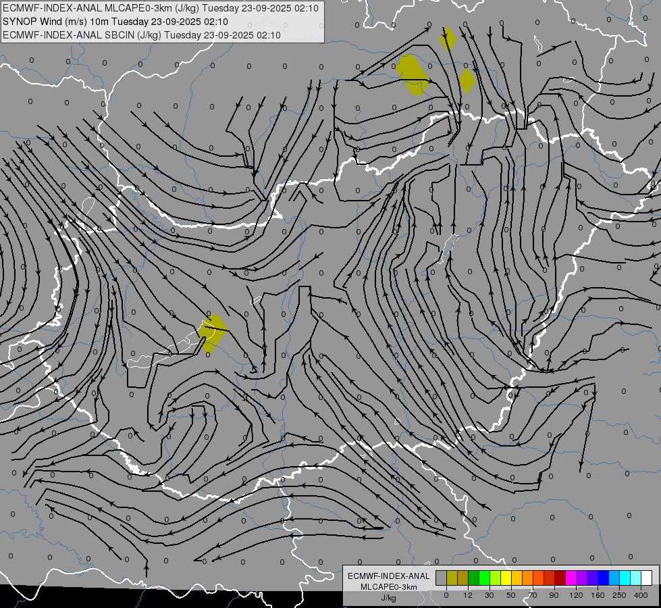
Task: Click the SBCIN title line in header
Action: coord(142,35)
